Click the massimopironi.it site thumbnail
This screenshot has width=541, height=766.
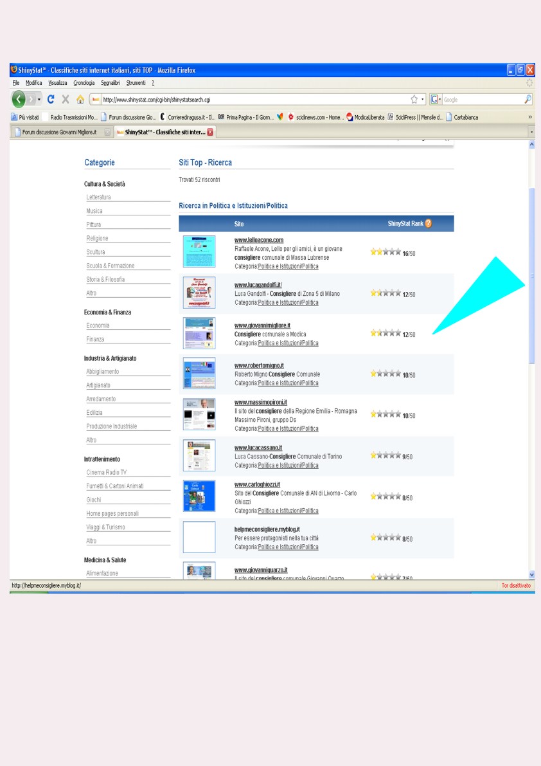click(x=199, y=414)
